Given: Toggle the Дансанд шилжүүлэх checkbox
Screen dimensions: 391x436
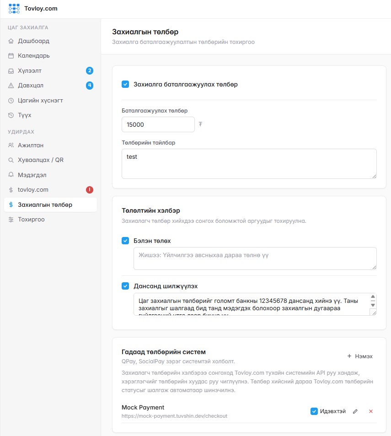Looking at the screenshot, I should point(125,286).
